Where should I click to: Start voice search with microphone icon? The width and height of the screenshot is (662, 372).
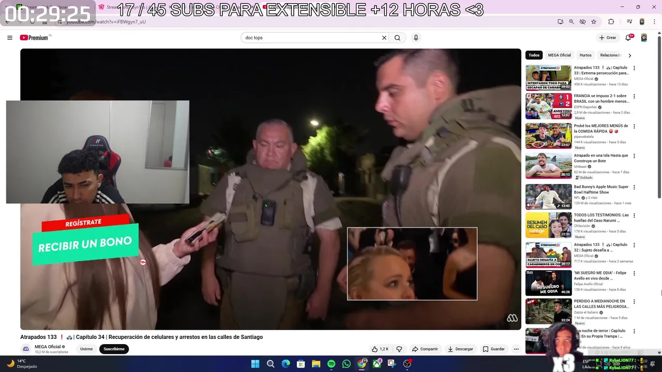pos(416,38)
